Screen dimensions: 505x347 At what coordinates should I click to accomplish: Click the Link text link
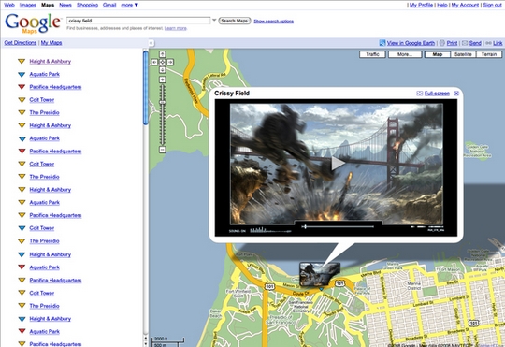click(x=498, y=43)
